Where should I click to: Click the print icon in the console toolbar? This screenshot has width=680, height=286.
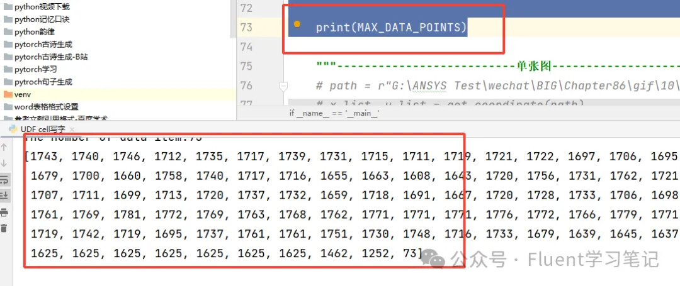(x=4, y=212)
